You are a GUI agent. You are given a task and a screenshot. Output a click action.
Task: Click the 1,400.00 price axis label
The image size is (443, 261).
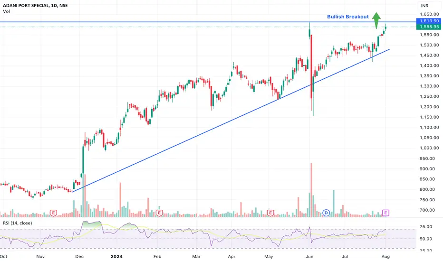(x=429, y=65)
